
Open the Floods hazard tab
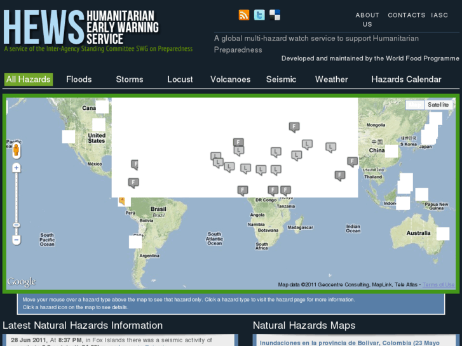[x=79, y=79]
